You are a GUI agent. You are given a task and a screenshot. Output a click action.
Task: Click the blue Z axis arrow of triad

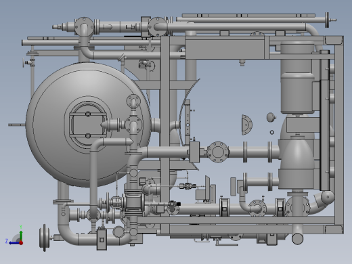pyautogui.click(x=14, y=243)
